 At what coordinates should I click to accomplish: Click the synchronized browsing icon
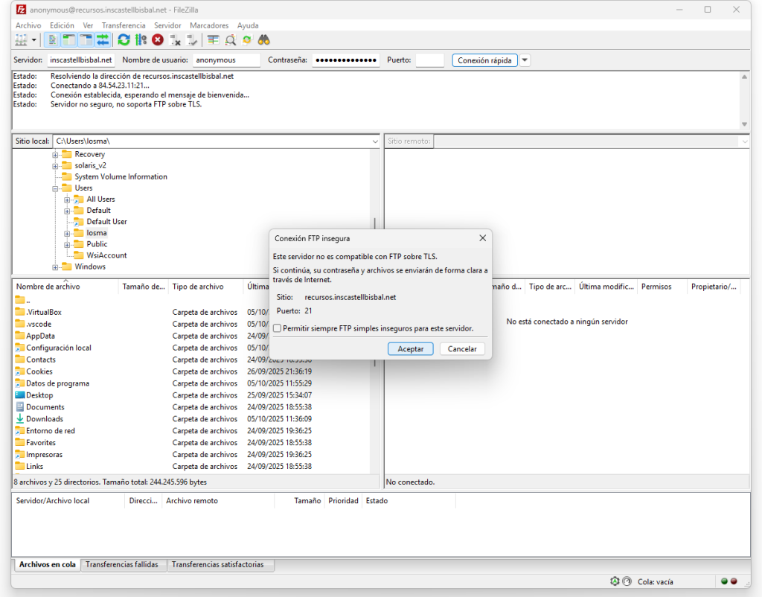click(x=246, y=40)
